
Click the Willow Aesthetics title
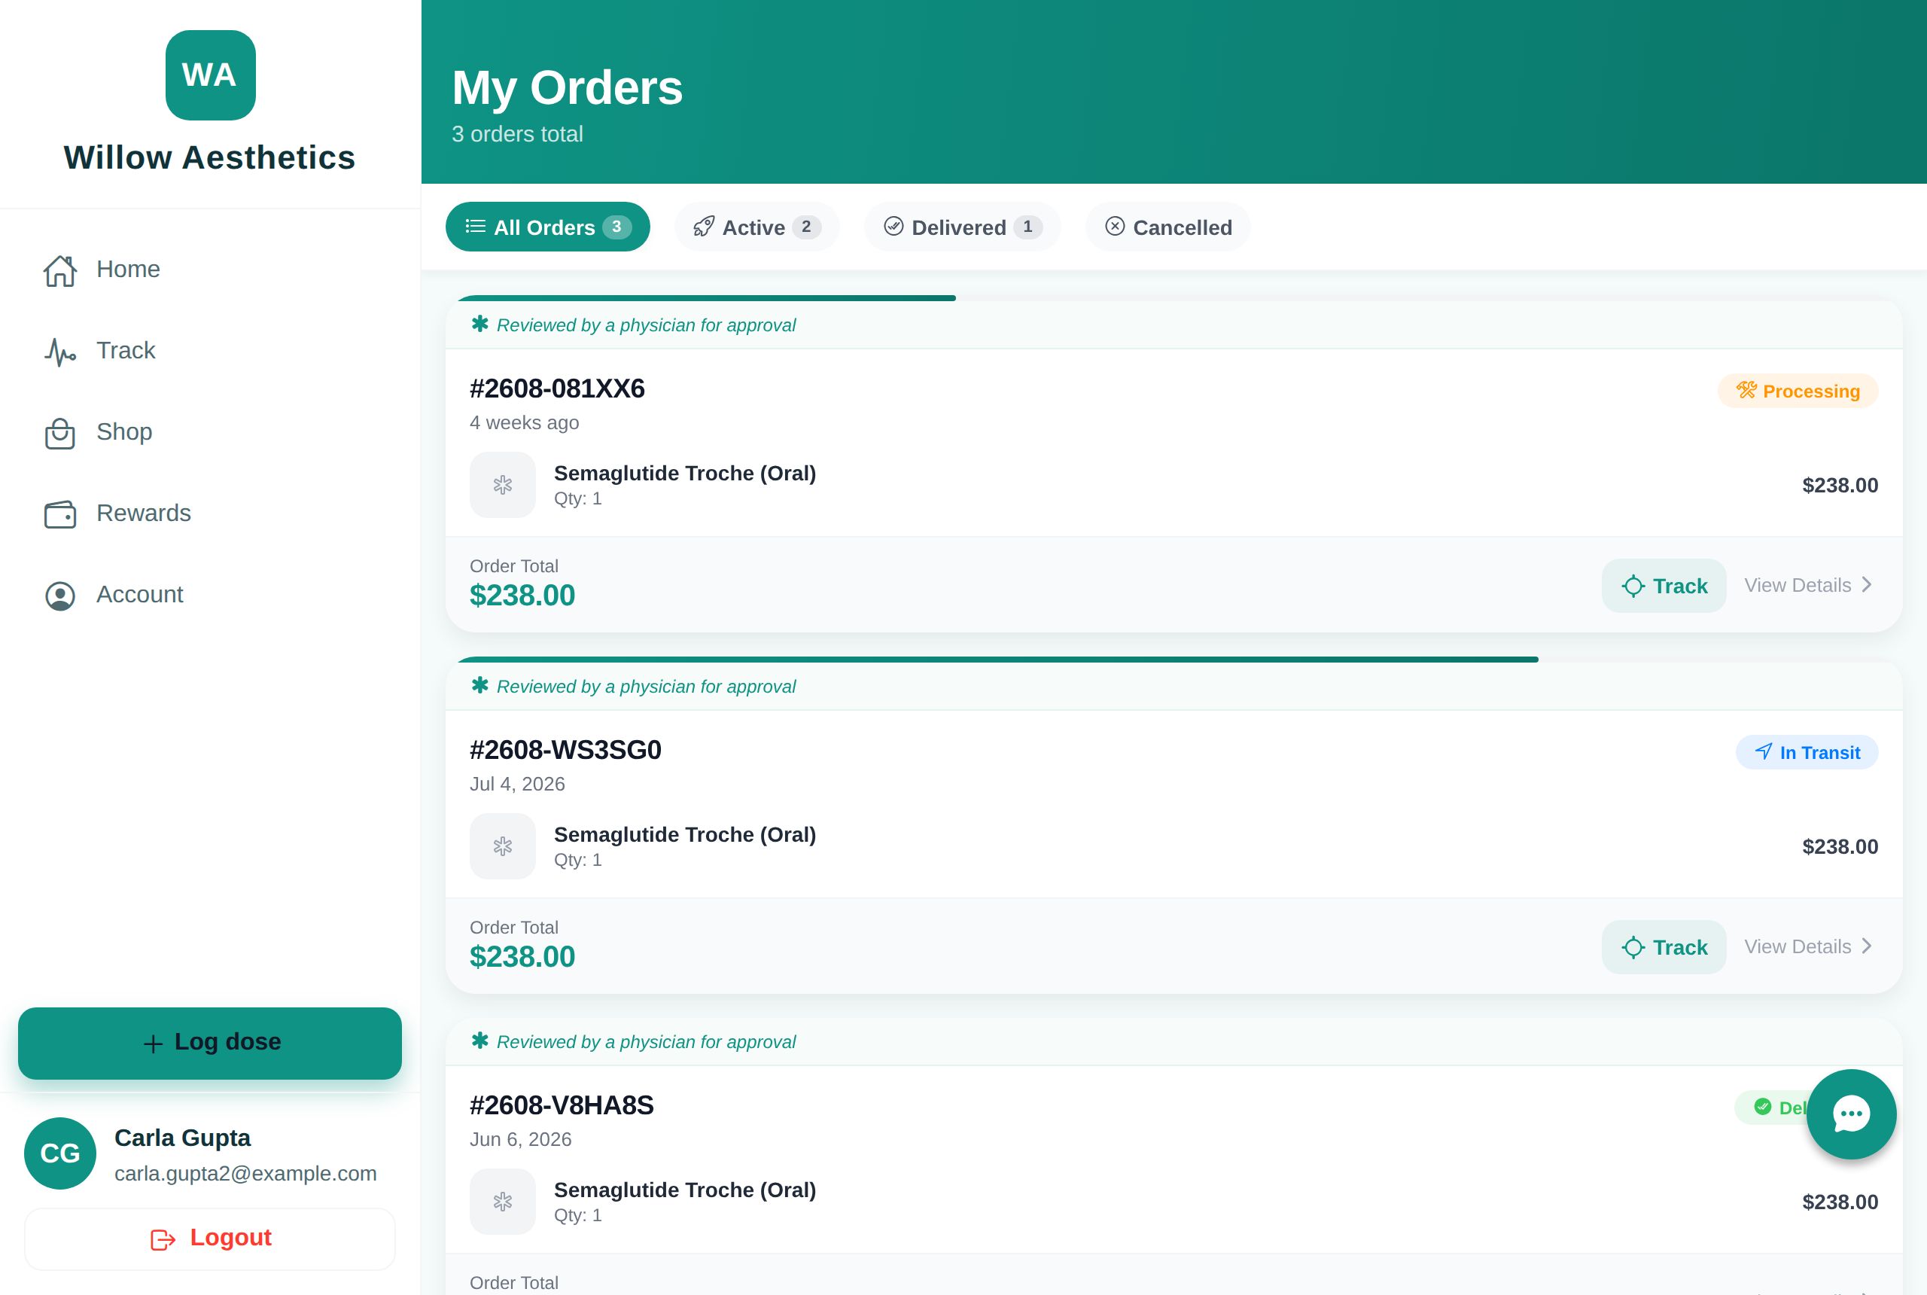210,158
